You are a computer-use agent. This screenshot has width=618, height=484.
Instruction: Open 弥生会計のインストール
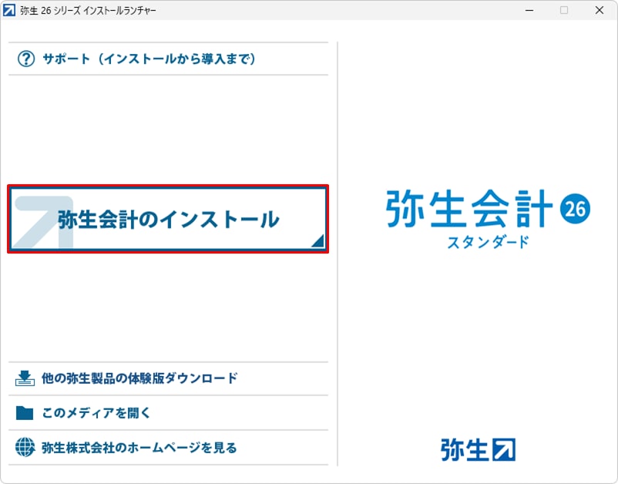[168, 218]
